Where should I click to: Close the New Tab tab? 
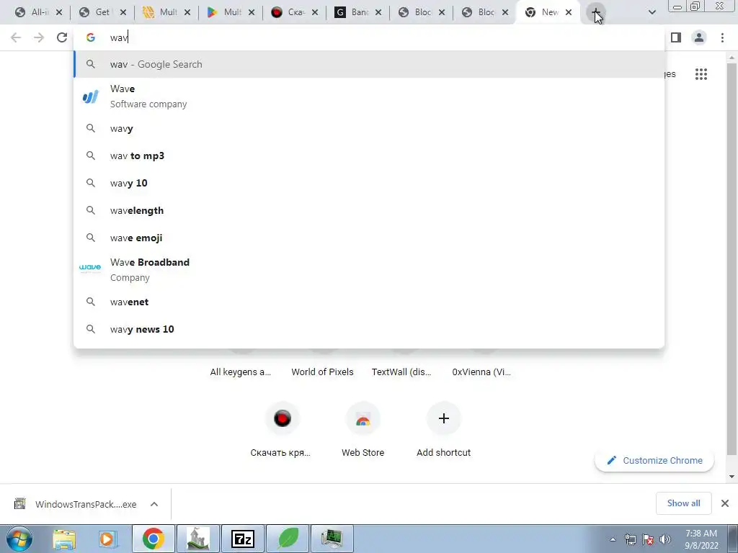tap(569, 13)
